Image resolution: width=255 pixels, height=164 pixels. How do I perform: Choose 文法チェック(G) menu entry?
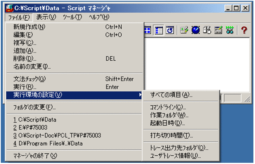click(x=75, y=79)
